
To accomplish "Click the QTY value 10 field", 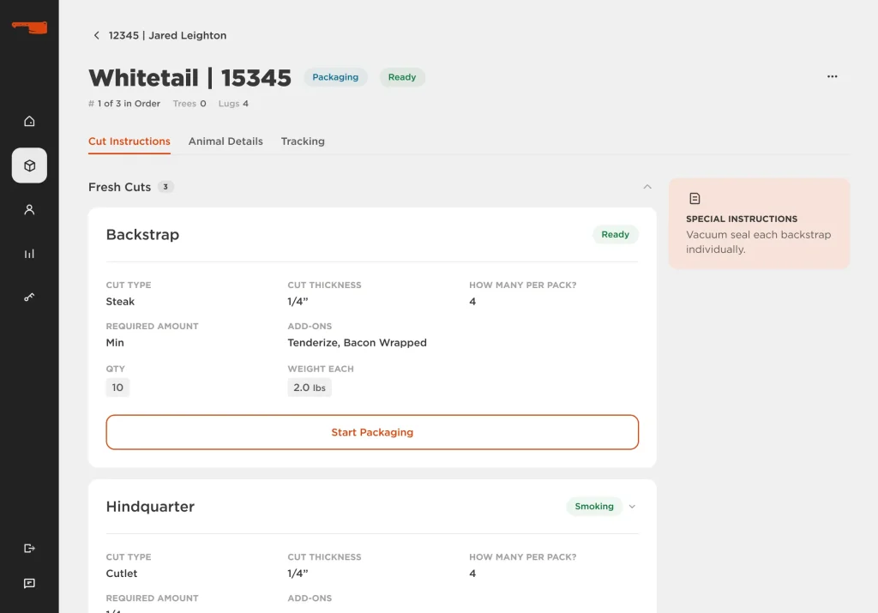I will coord(117,388).
